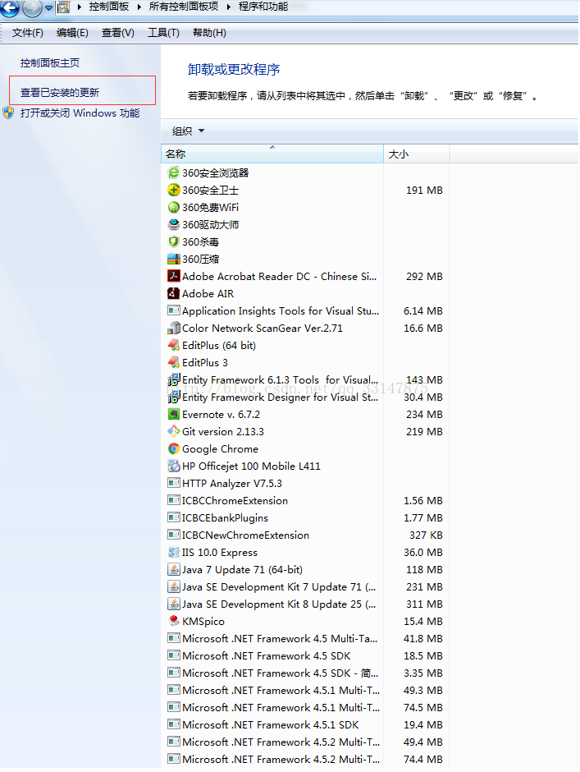The height and width of the screenshot is (772, 580).
Task: Click the 16.6 MB size value
Action: pyautogui.click(x=423, y=328)
